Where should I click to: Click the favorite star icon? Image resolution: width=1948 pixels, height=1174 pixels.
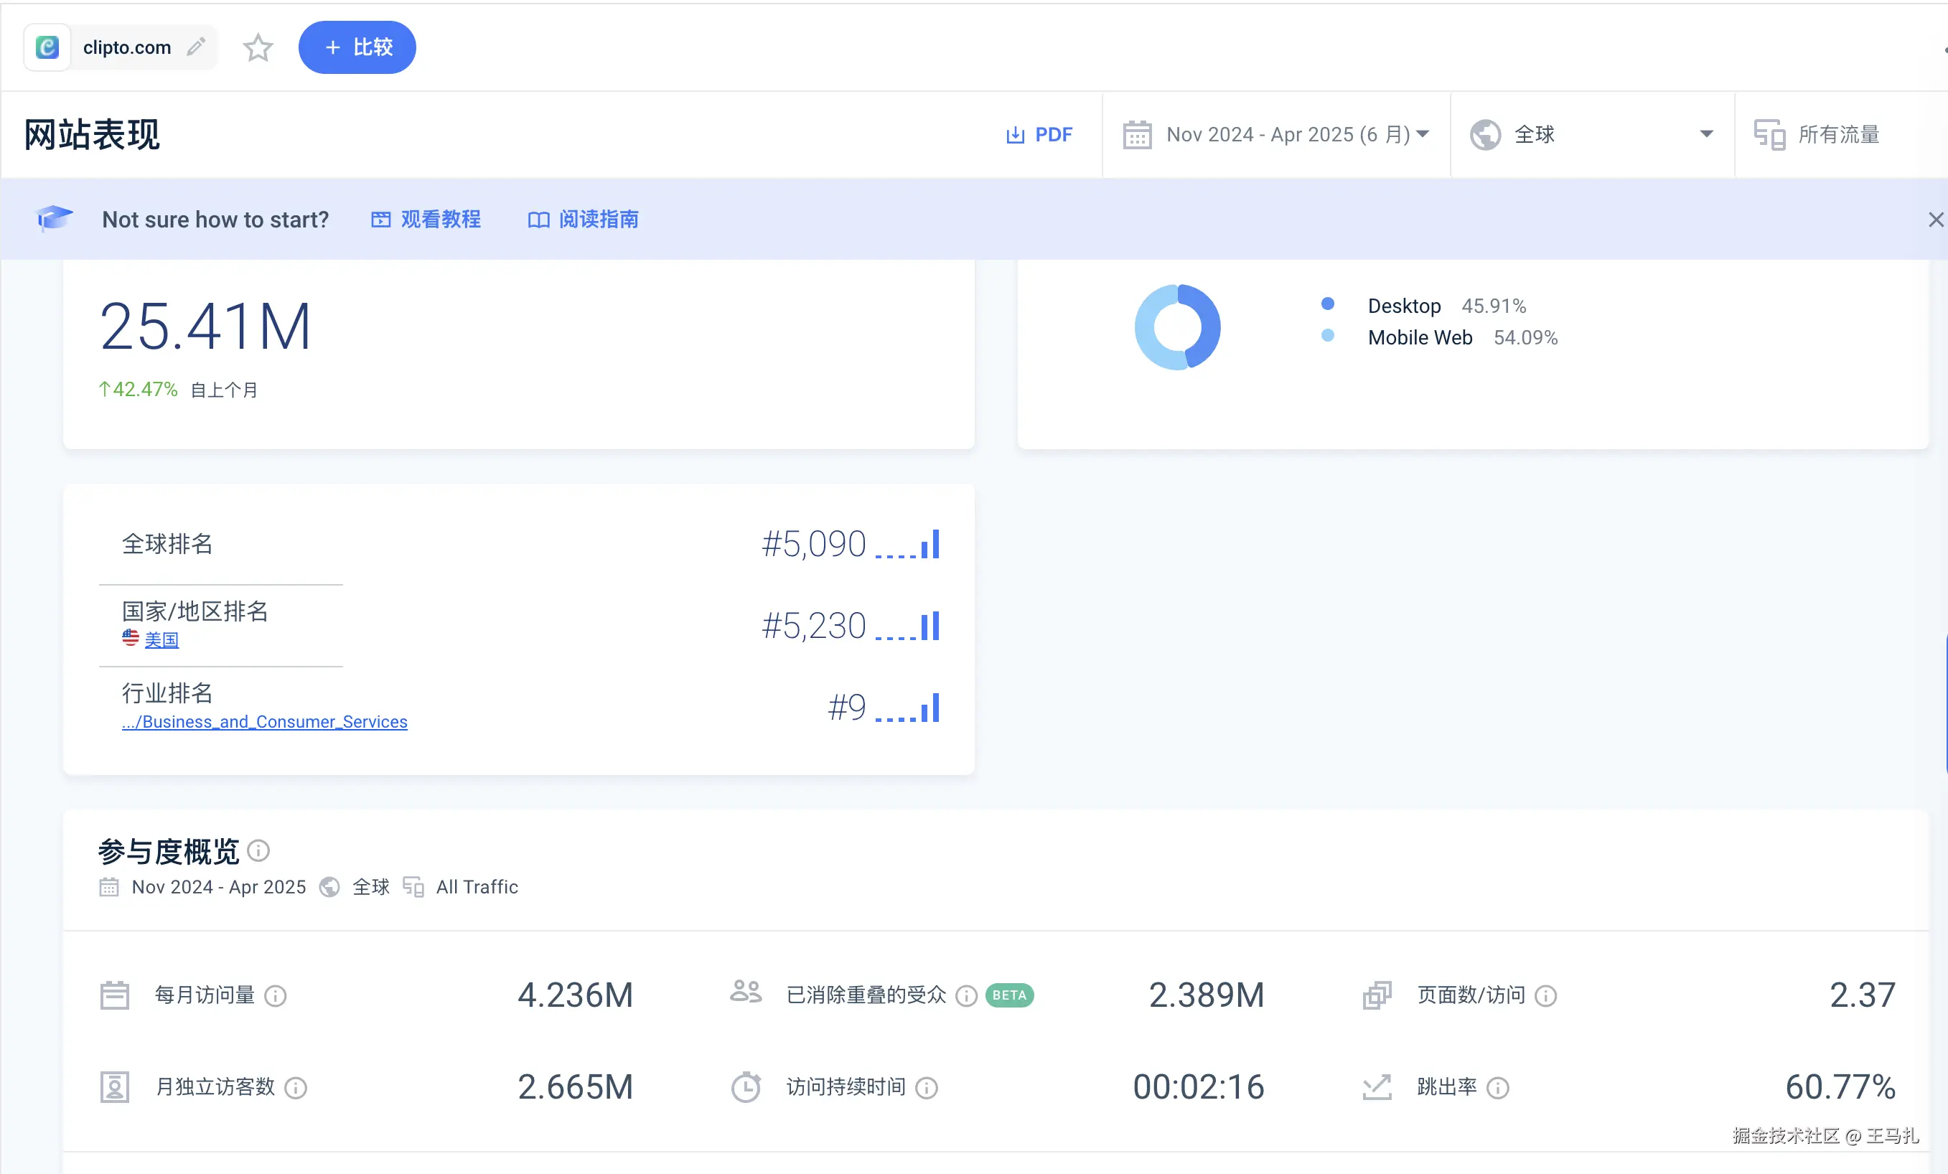coord(258,48)
